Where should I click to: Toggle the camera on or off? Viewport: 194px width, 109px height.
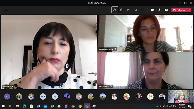pos(152,10)
